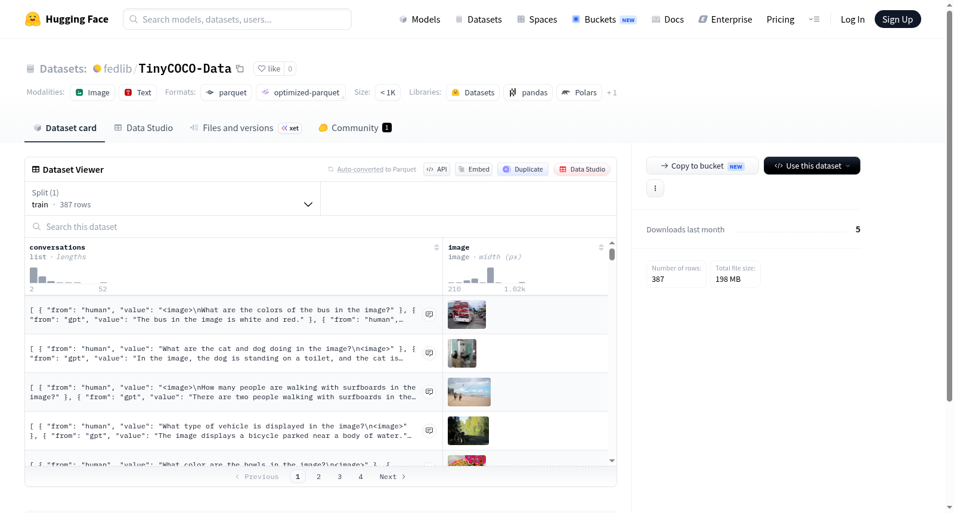Click the Hugging Face logo icon
The height and width of the screenshot is (513, 954).
(33, 19)
